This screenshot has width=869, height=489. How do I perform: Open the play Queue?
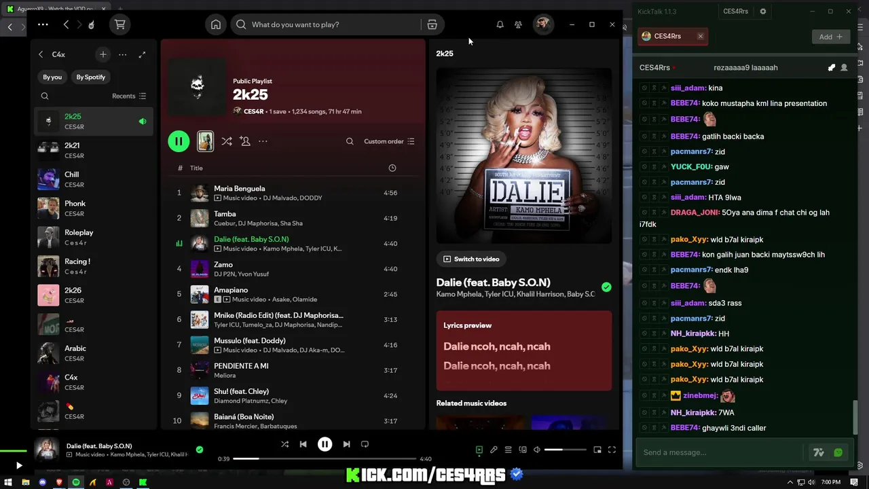[508, 450]
